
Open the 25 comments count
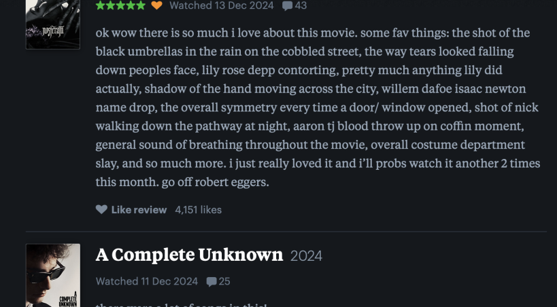pos(224,281)
